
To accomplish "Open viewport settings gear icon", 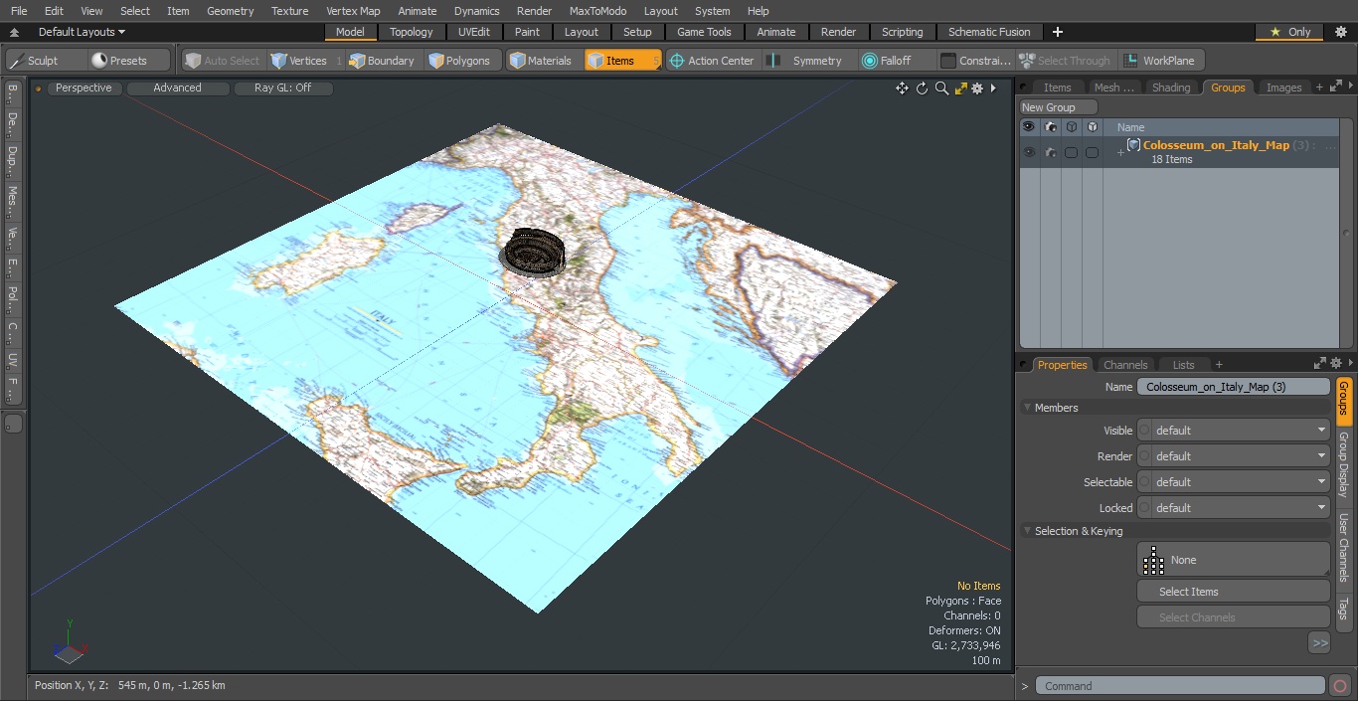I will pos(977,88).
